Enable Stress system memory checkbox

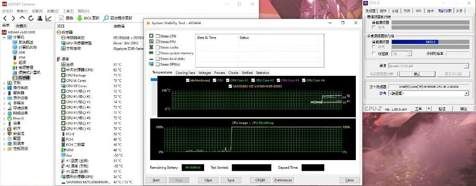tap(158, 53)
